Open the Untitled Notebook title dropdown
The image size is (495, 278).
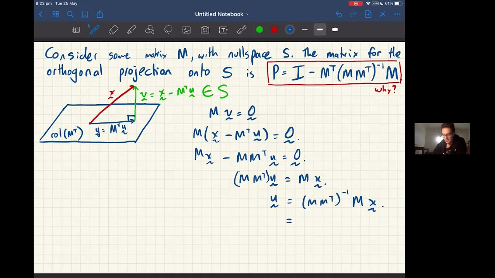point(222,14)
